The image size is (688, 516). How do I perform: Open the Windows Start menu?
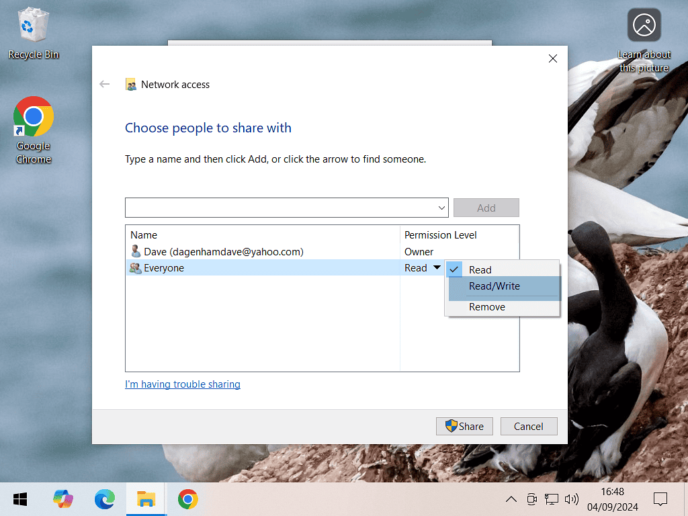(x=20, y=499)
